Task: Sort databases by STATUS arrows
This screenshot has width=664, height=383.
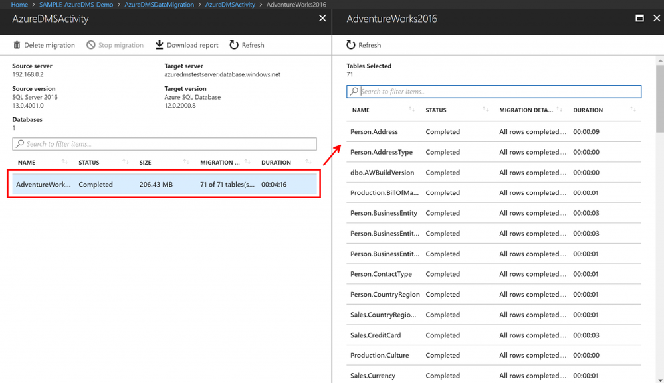Action: click(126, 162)
